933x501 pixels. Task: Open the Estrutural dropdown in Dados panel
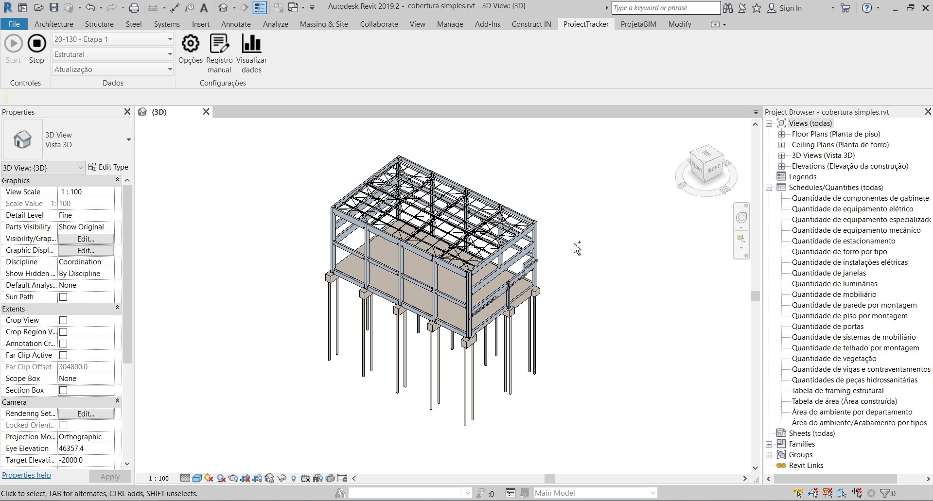pos(170,54)
